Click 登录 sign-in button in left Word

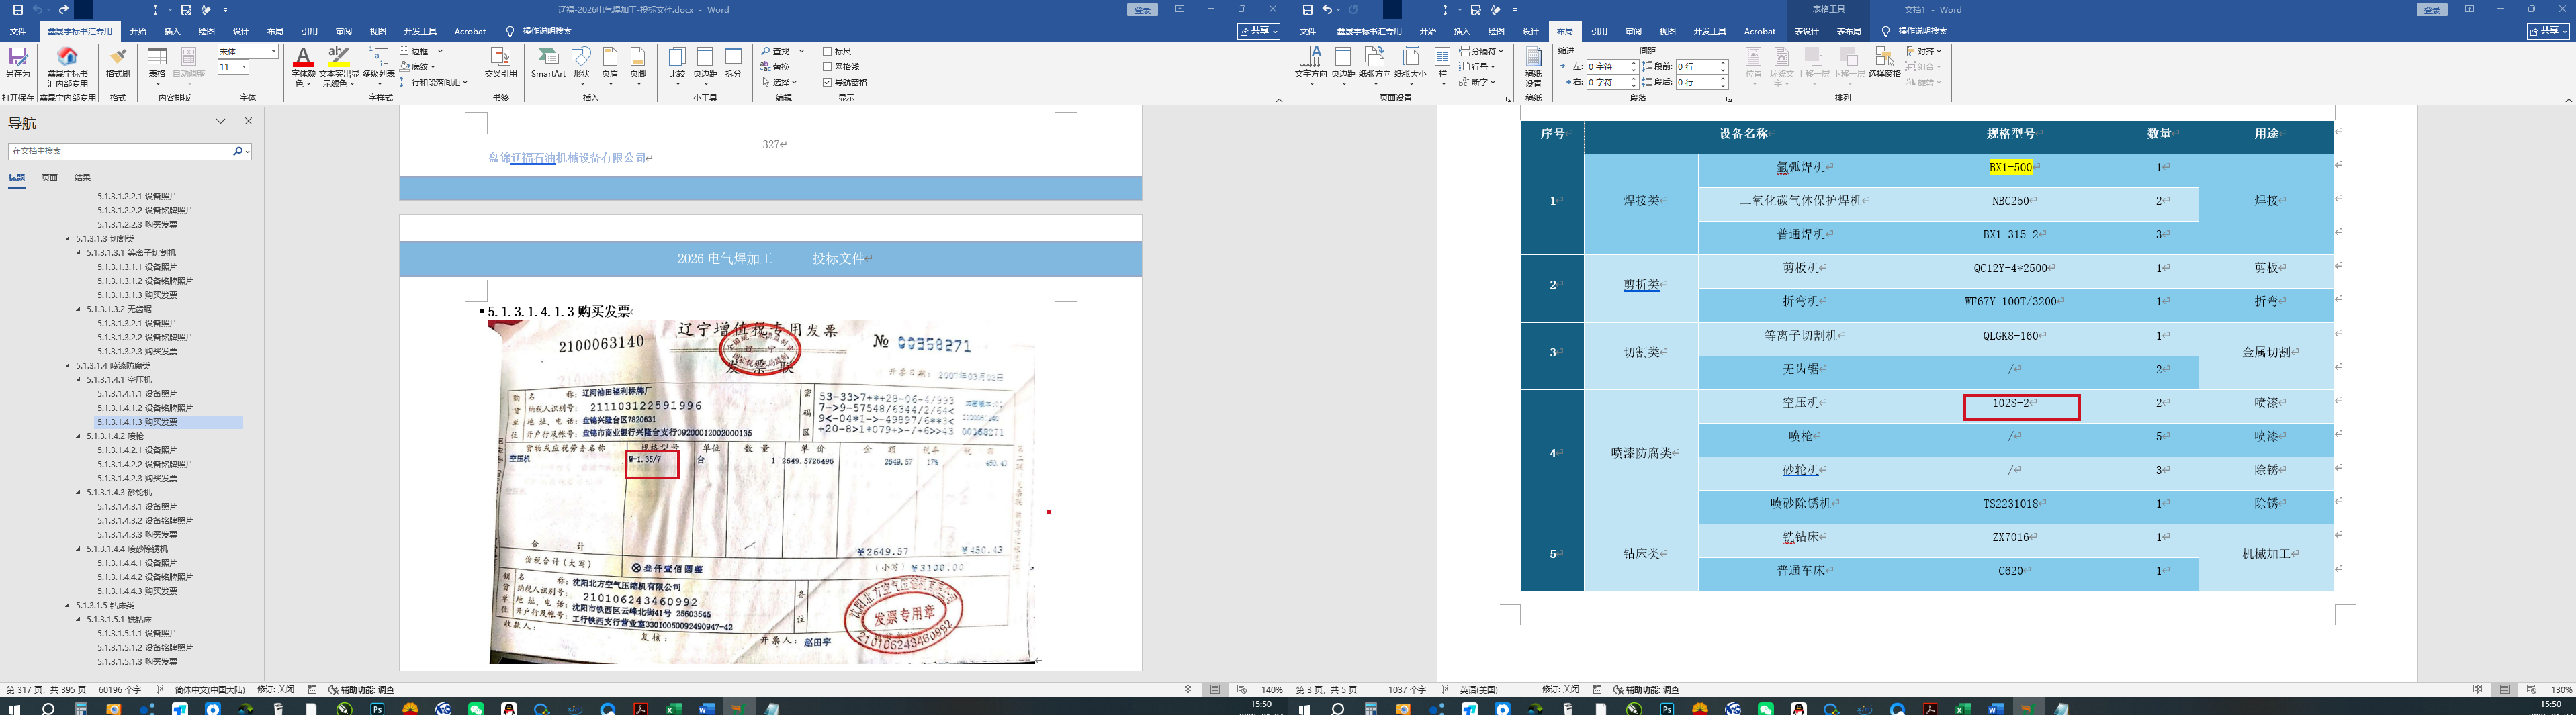pyautogui.click(x=1142, y=10)
